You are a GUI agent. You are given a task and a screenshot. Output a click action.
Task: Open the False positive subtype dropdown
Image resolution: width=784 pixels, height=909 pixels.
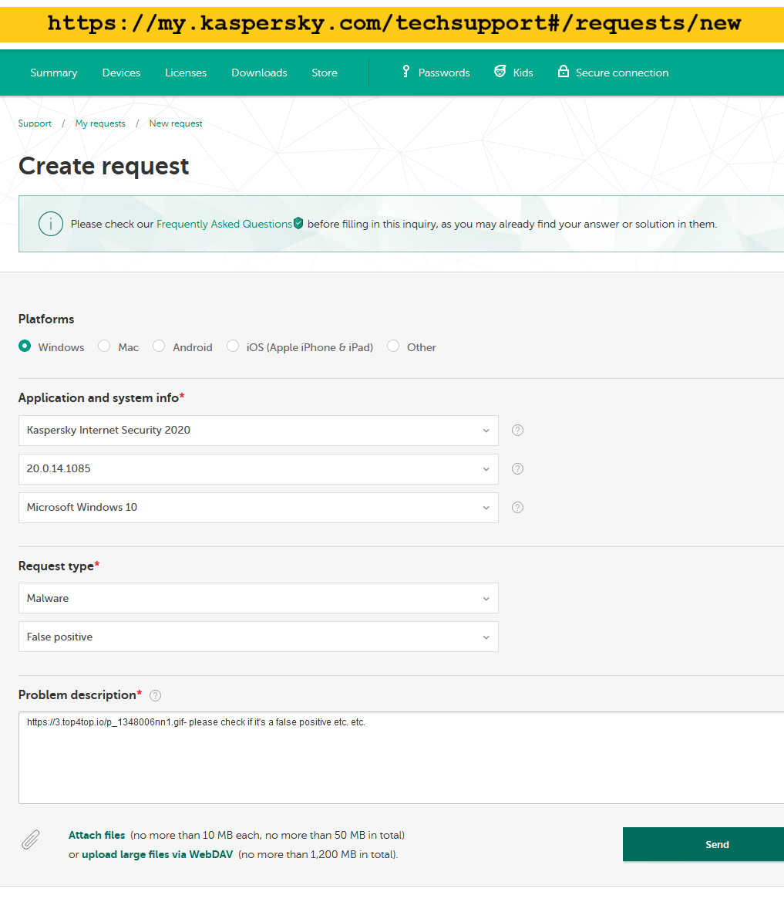tap(258, 637)
